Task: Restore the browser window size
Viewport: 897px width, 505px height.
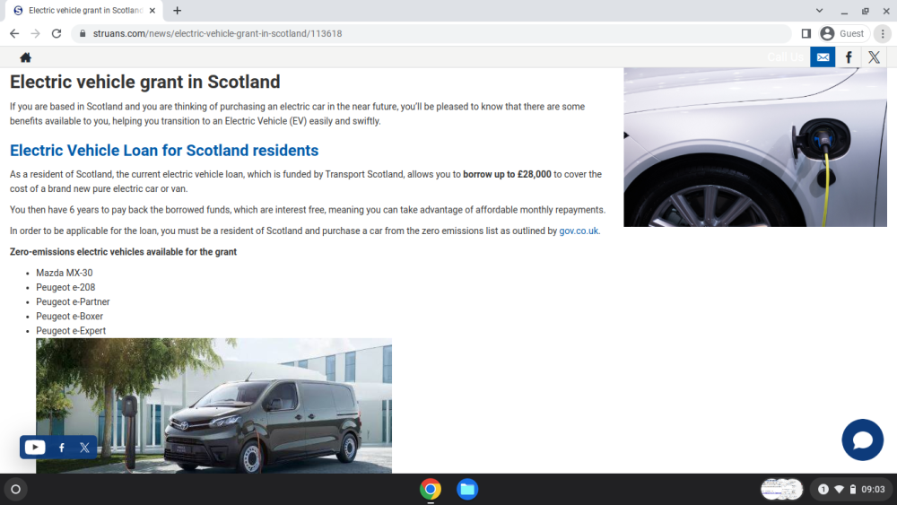Action: (x=866, y=11)
